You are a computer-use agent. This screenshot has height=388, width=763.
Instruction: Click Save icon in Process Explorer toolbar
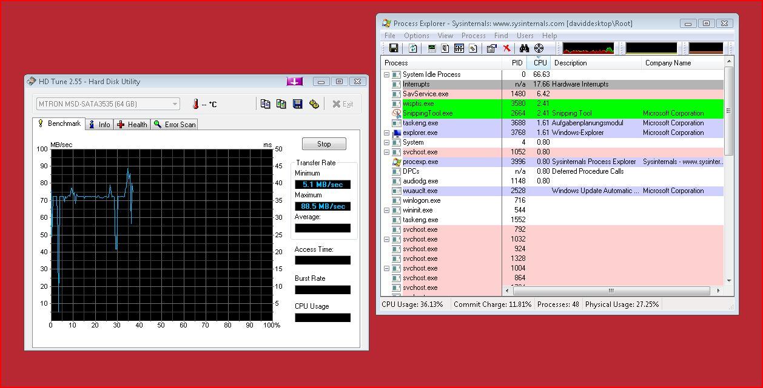393,48
